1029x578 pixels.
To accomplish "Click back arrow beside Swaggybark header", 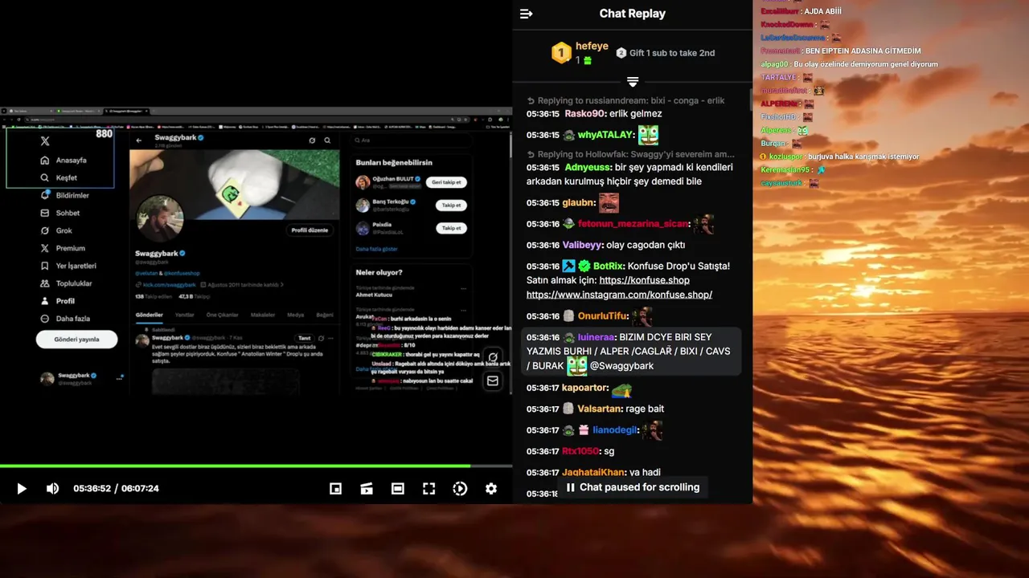I will pos(139,140).
